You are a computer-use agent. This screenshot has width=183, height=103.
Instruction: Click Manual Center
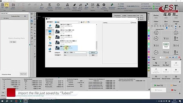pyautogui.click(x=166, y=77)
